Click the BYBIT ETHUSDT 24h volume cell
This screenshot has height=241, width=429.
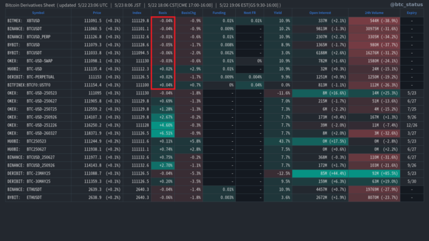374,197
